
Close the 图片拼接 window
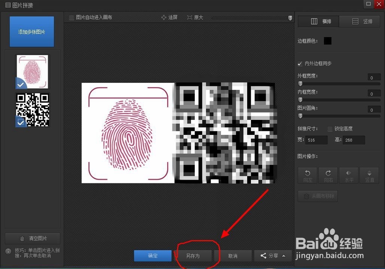coord(379,4)
